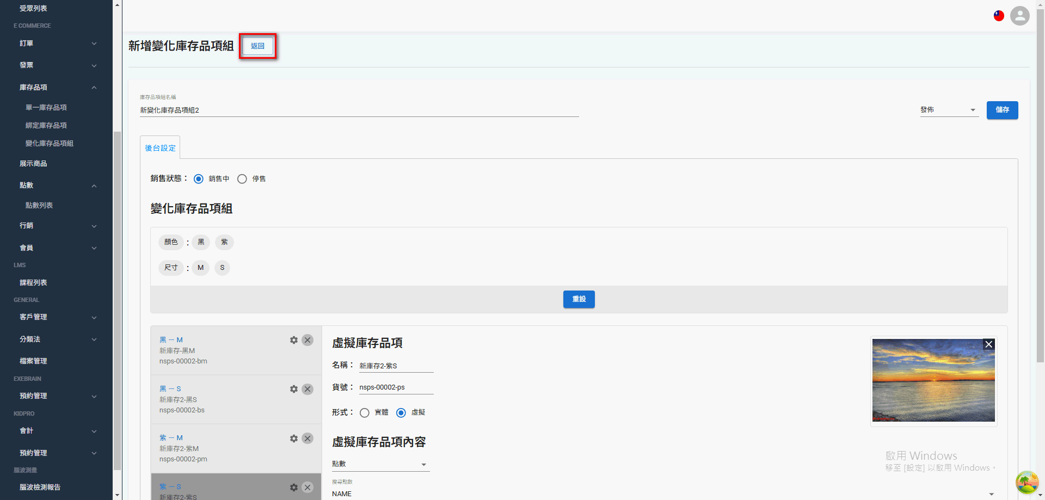The width and height of the screenshot is (1045, 500).
Task: Remove the 紫 – S variant row
Action: (308, 487)
